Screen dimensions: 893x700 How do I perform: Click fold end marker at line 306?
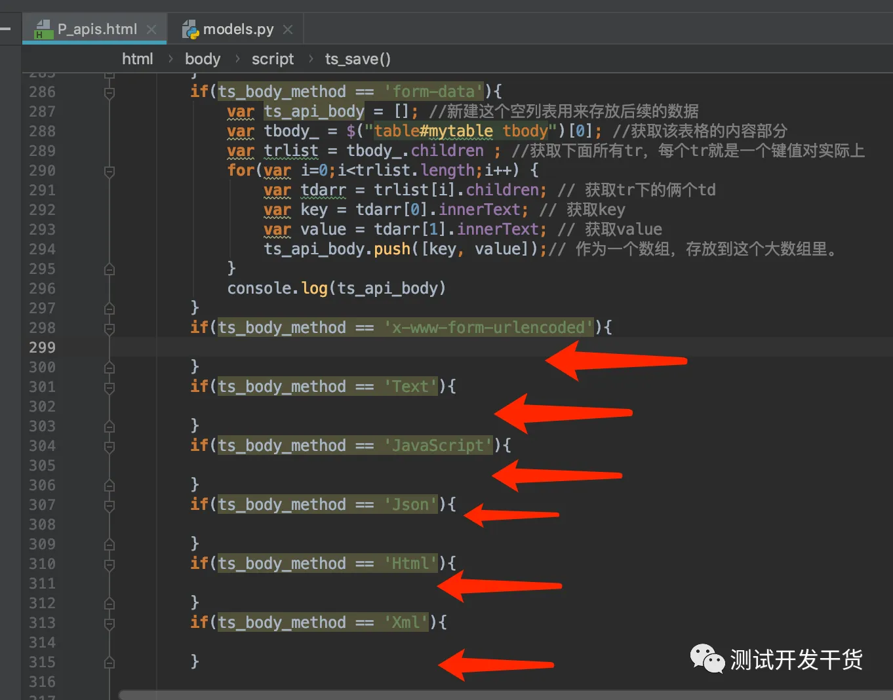click(109, 486)
